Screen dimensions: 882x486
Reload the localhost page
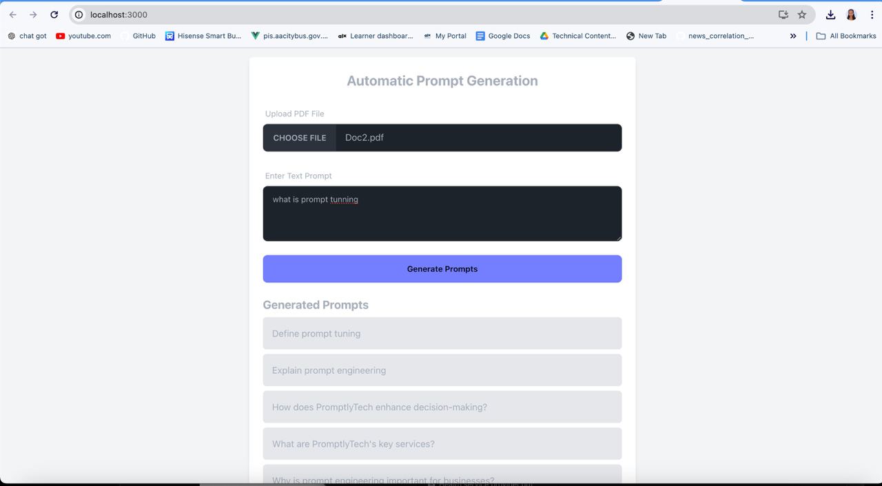(x=54, y=14)
